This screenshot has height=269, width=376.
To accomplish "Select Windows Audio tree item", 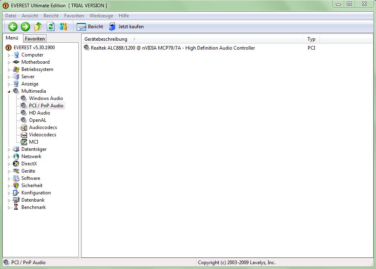I will pyautogui.click(x=46, y=98).
